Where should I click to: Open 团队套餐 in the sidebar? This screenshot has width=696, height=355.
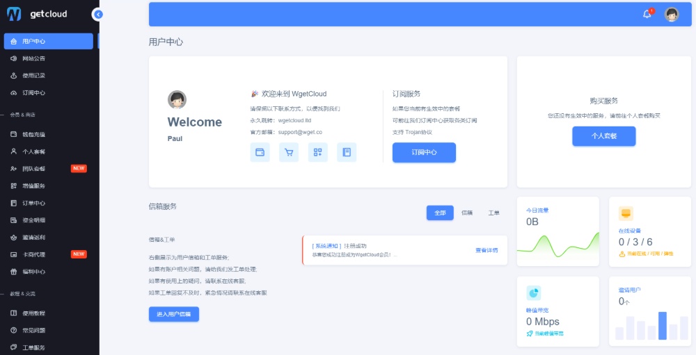(x=49, y=168)
